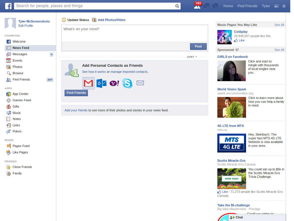Open Like Pages in sidebar
Viewport: 294px width, 221px height.
click(x=20, y=153)
